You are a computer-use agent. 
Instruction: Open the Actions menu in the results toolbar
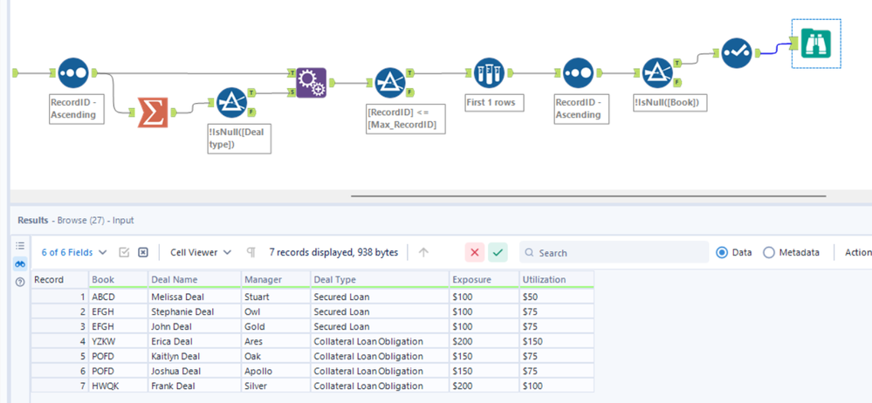point(857,252)
